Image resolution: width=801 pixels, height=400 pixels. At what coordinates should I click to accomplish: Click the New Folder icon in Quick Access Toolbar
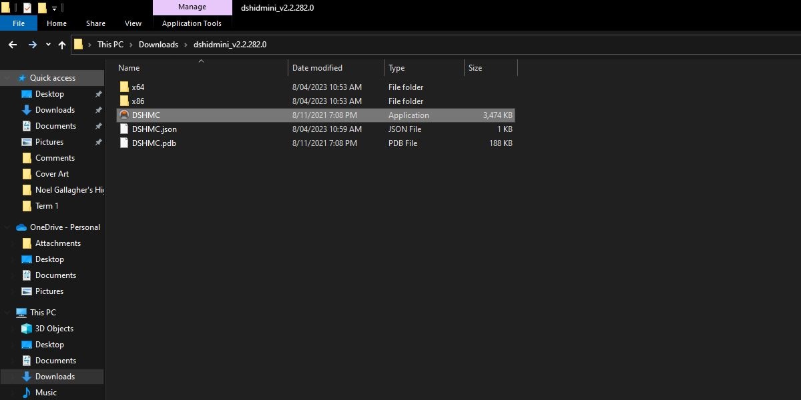43,7
